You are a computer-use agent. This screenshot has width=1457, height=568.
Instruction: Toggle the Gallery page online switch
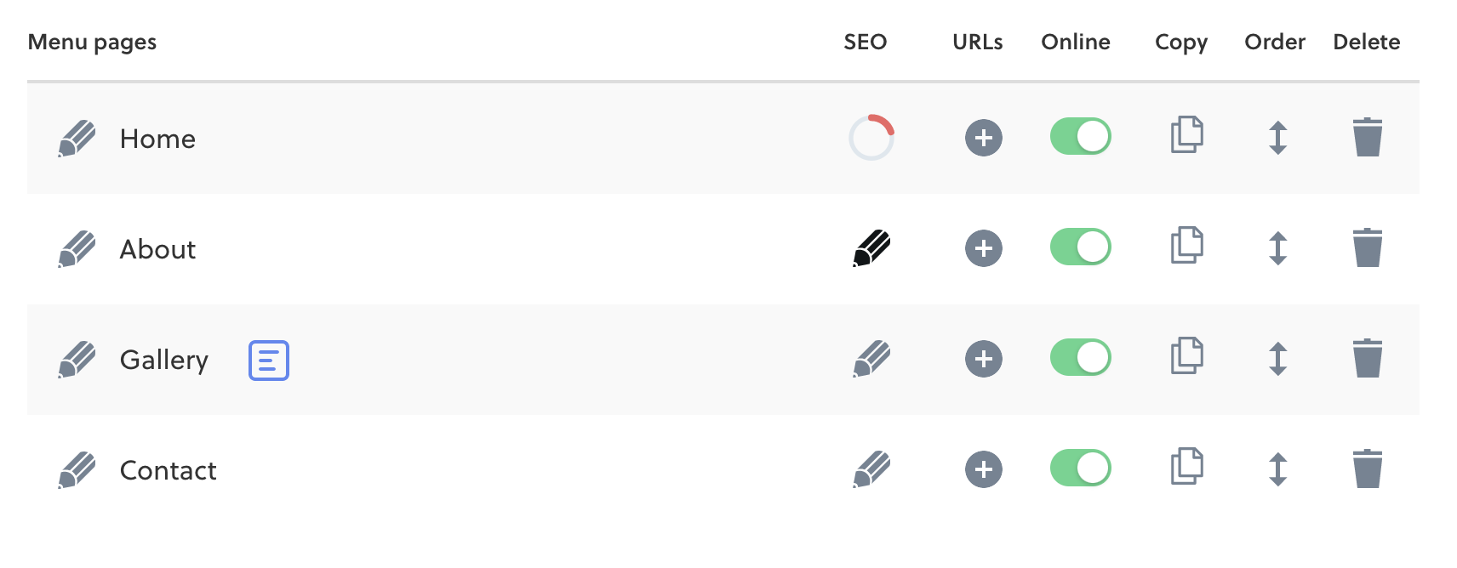(x=1081, y=357)
